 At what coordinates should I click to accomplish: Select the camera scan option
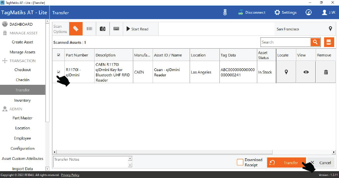(103, 29)
